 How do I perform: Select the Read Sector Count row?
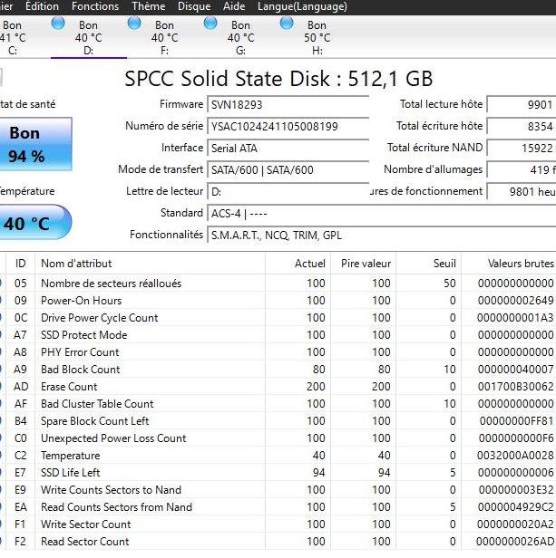point(278,542)
